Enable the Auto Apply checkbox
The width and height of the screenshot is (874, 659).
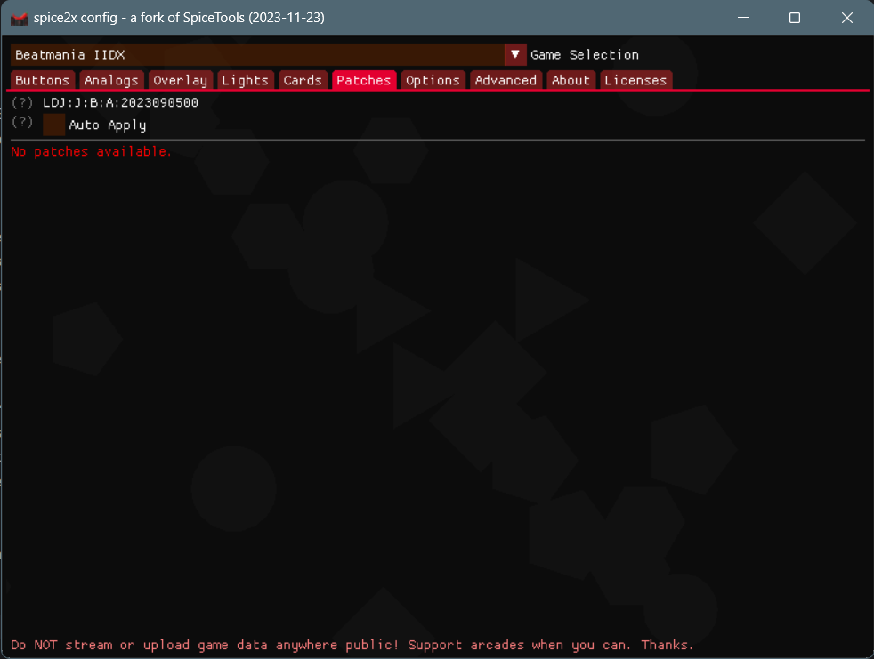pyautogui.click(x=54, y=125)
